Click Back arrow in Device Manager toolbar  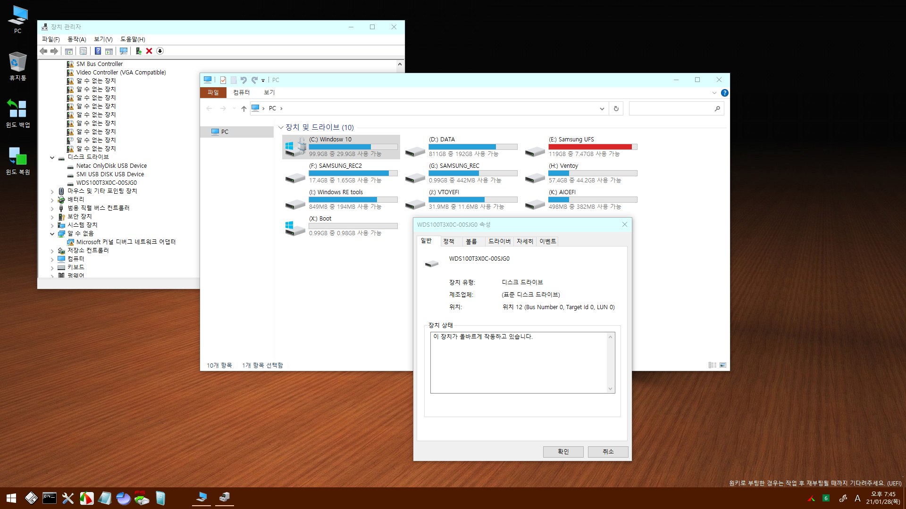pyautogui.click(x=43, y=51)
